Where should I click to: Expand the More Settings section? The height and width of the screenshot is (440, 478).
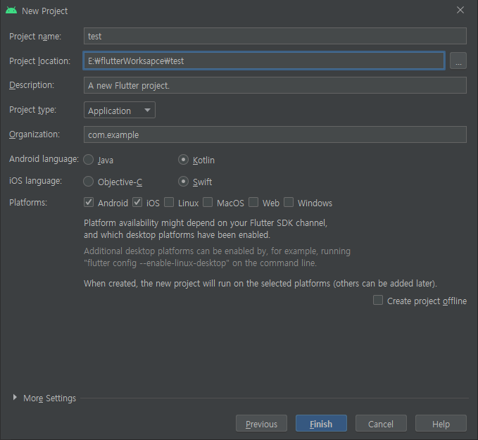[x=15, y=397]
